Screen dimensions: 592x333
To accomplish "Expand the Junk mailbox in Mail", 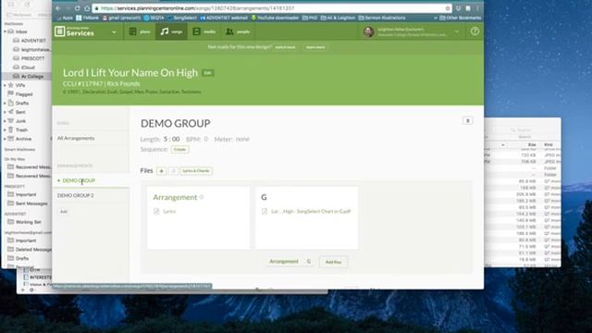I will (6, 121).
